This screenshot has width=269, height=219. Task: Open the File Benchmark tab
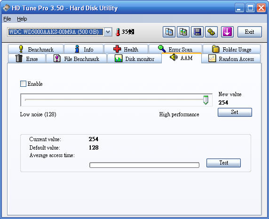click(x=76, y=59)
